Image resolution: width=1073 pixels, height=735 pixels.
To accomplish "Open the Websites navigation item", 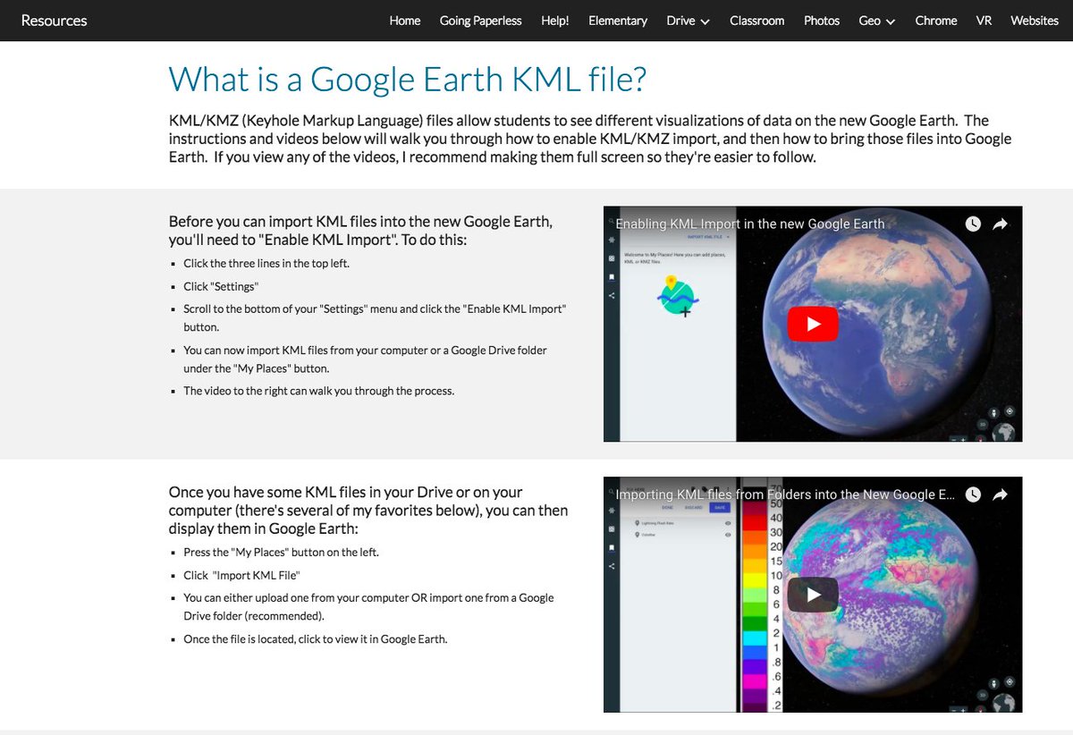I will (x=1035, y=21).
